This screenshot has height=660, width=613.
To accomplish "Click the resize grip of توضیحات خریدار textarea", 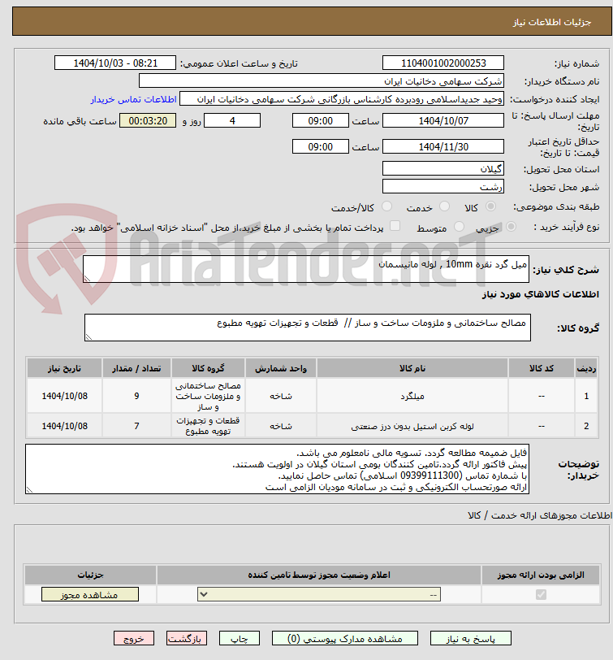I will [x=29, y=489].
